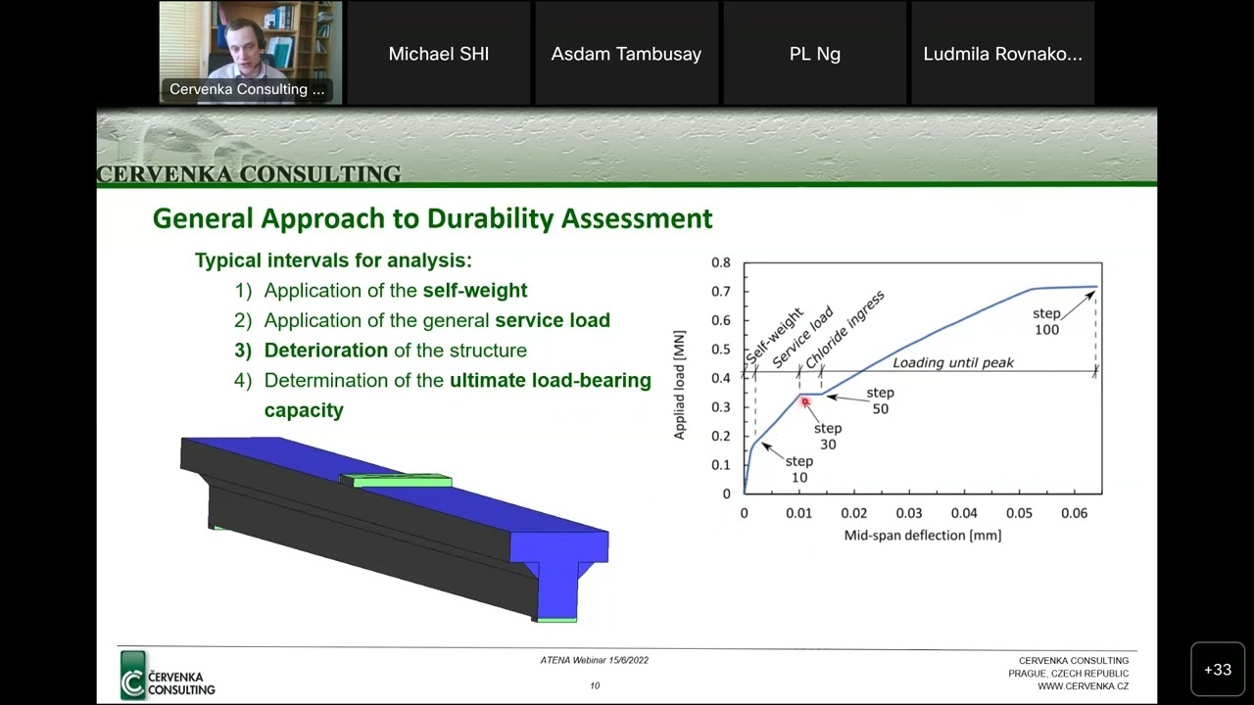The width and height of the screenshot is (1254, 705).
Task: Click the Asdam Tambusay participant tile
Action: (x=626, y=53)
